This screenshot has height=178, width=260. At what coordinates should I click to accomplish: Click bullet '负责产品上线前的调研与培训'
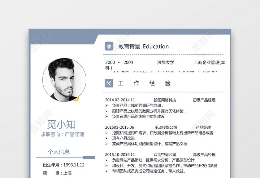pyautogui.click(x=138, y=105)
